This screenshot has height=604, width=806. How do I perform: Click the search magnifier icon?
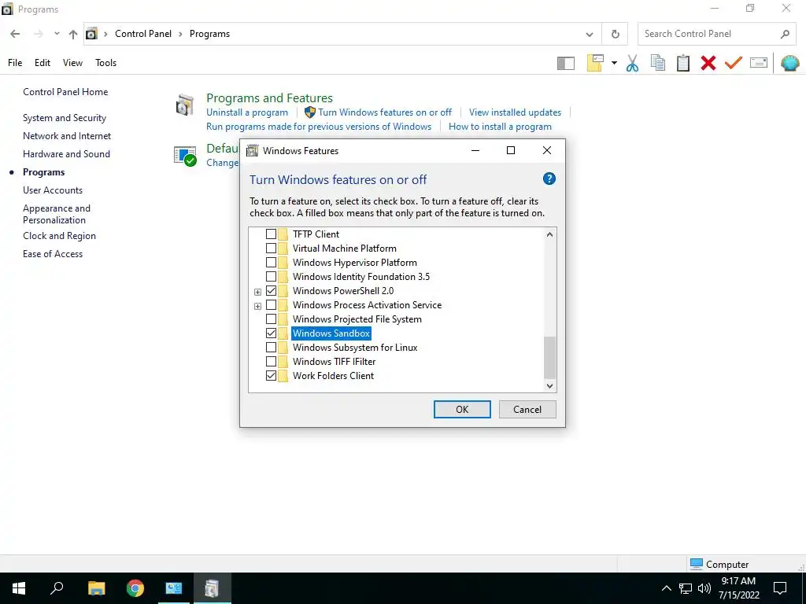[785, 34]
